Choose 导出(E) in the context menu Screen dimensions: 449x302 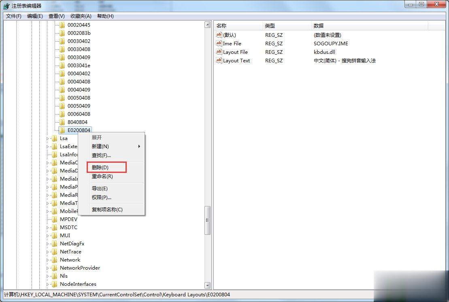click(111, 188)
